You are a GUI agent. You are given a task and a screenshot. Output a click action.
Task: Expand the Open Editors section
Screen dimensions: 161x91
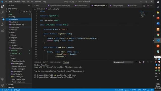(19, 9)
